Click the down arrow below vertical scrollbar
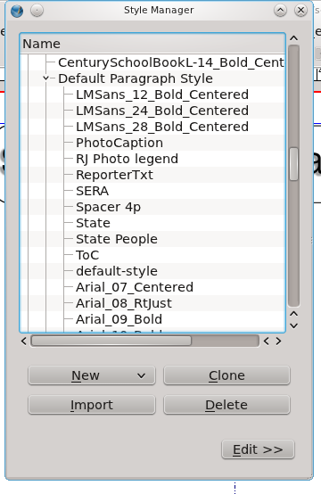Image resolution: width=321 pixels, height=494 pixels. (x=293, y=325)
